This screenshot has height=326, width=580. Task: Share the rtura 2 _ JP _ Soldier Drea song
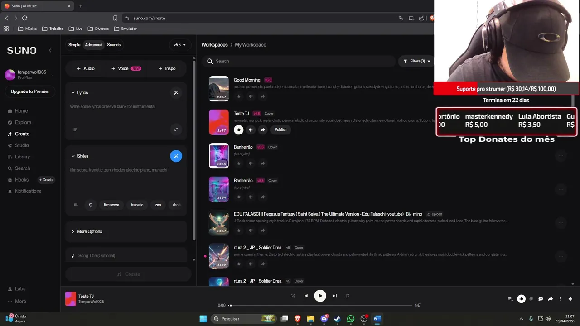pos(263,264)
